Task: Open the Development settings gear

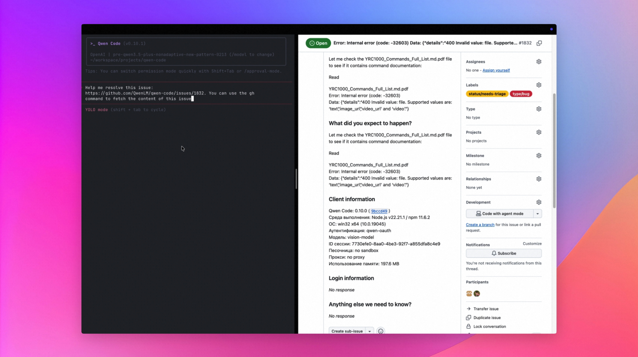Action: 539,202
